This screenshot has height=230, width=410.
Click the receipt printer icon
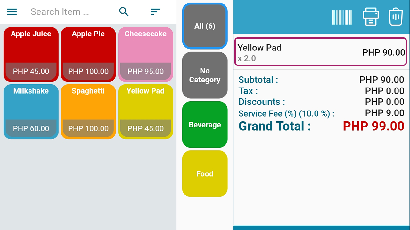(371, 17)
